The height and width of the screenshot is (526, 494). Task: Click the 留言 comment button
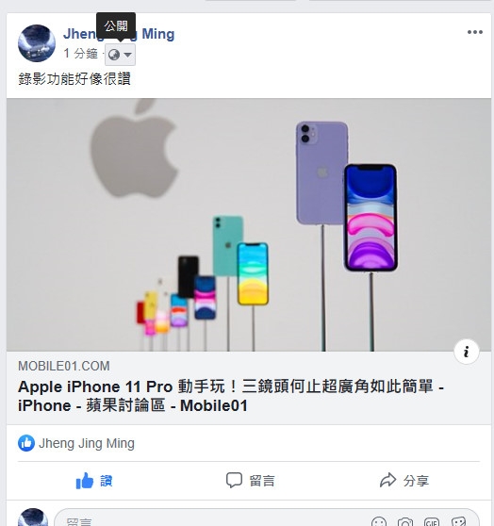(x=250, y=481)
